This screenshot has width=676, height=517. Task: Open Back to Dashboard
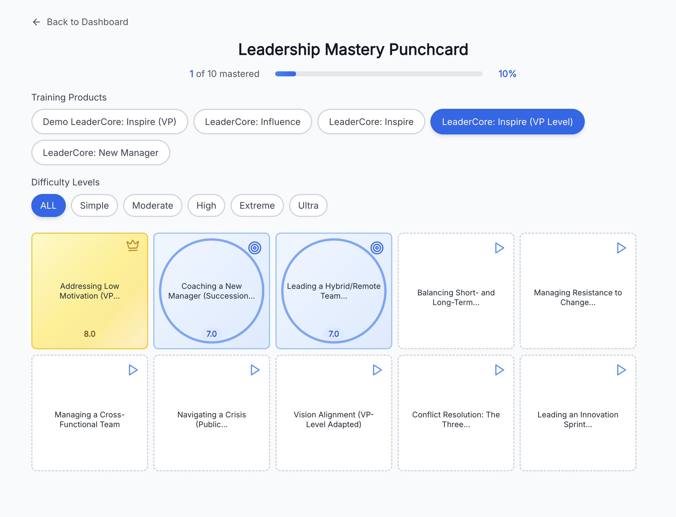tap(87, 22)
